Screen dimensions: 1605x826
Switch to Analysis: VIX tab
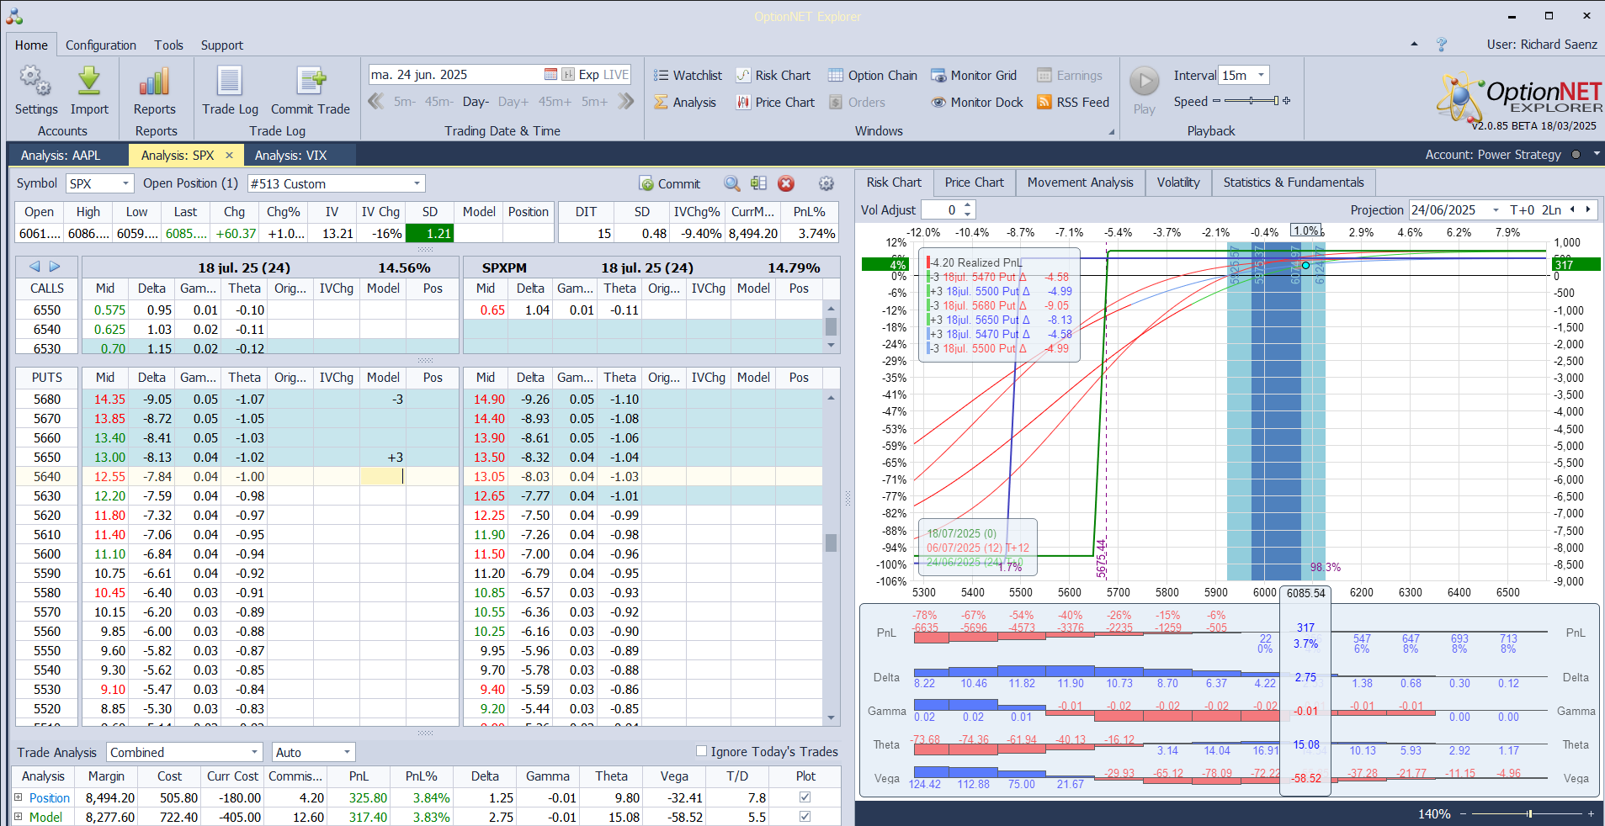[x=290, y=155]
